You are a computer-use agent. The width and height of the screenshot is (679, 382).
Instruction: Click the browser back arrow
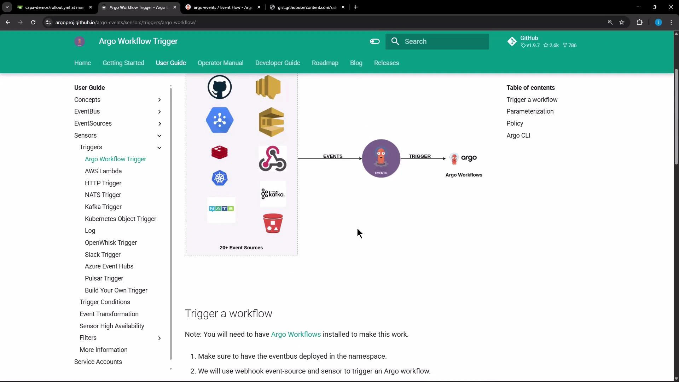8,22
